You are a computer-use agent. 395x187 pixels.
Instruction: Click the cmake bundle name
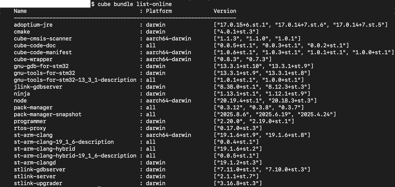click(x=22, y=32)
